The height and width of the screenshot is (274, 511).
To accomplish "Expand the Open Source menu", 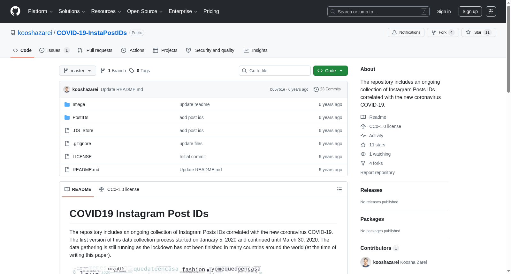I will click(145, 11).
